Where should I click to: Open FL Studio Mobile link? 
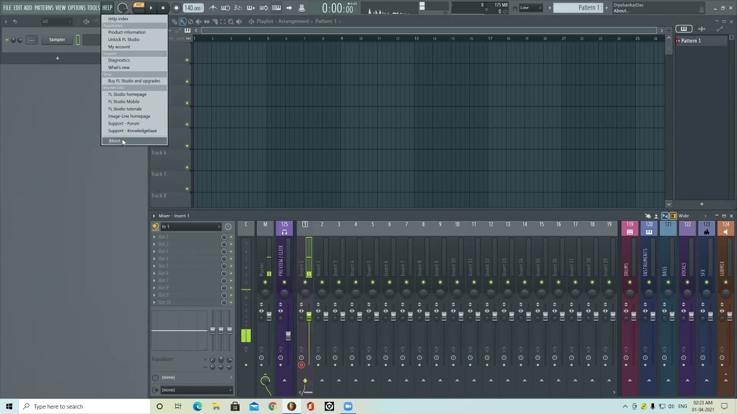pos(134,101)
